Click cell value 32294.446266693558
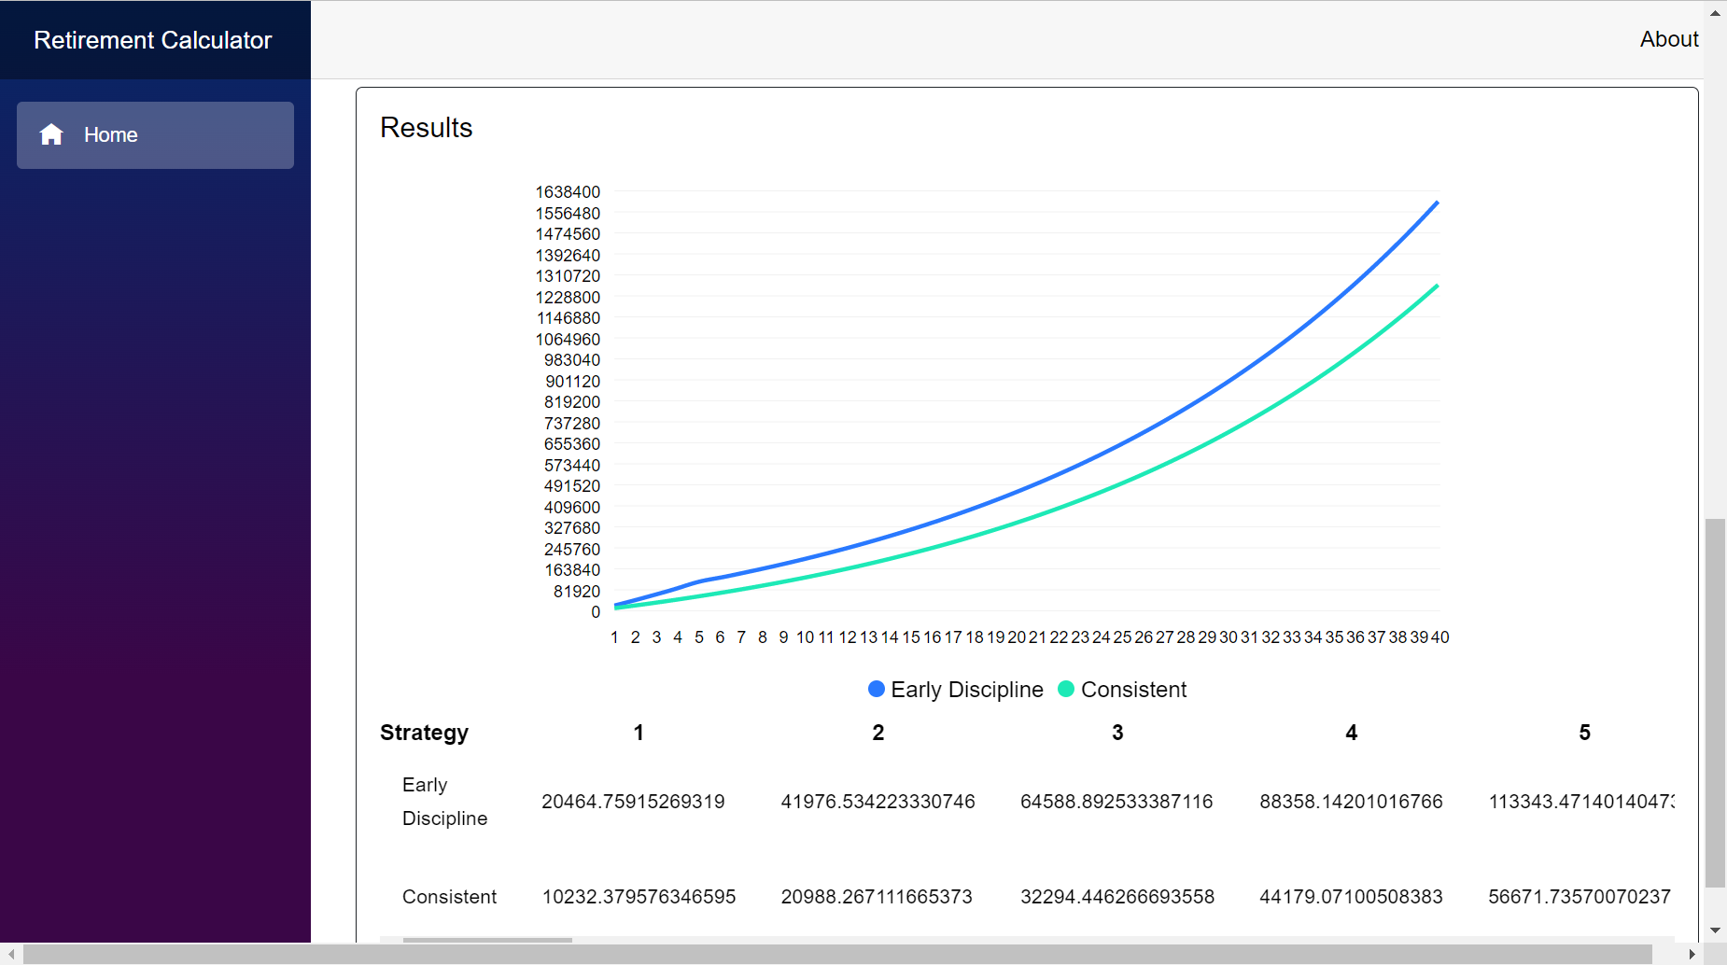Screen dimensions: 1727x965 (x=1116, y=897)
